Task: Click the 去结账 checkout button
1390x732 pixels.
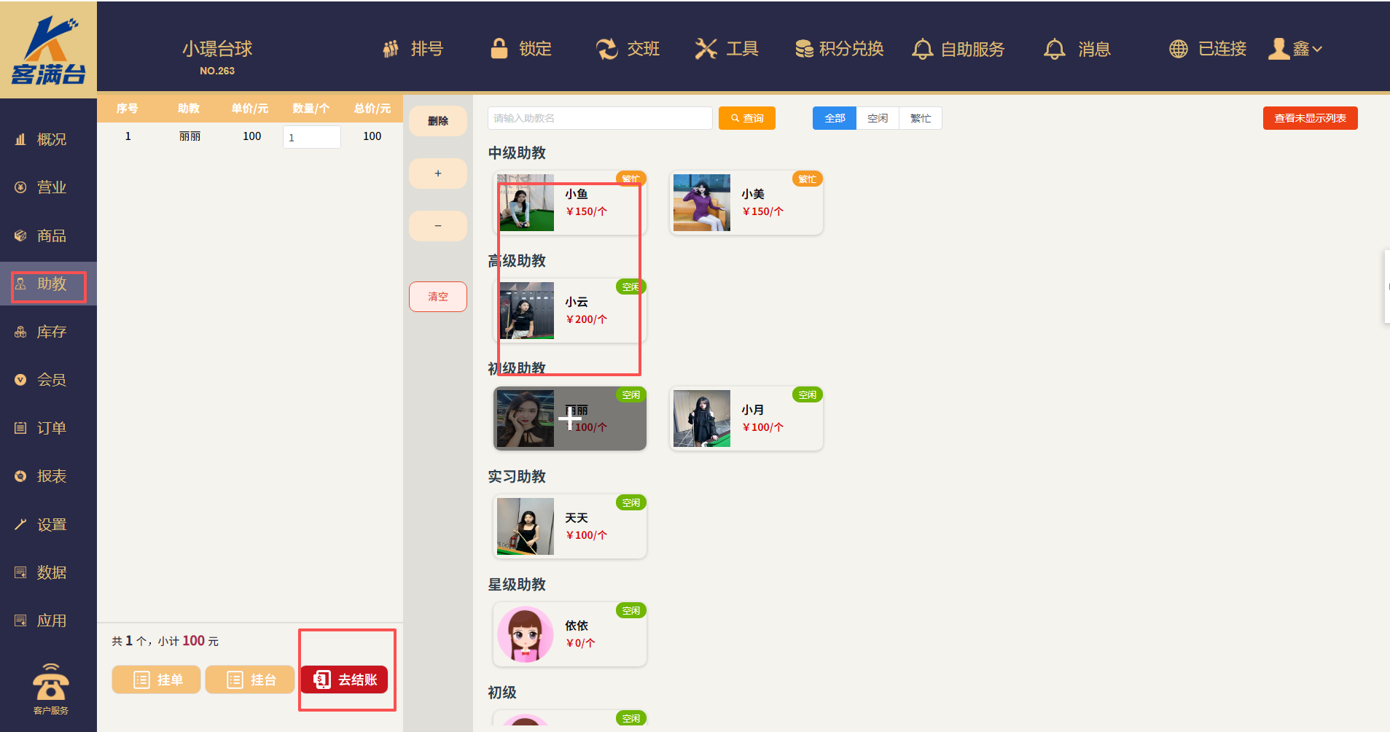Action: tap(344, 680)
